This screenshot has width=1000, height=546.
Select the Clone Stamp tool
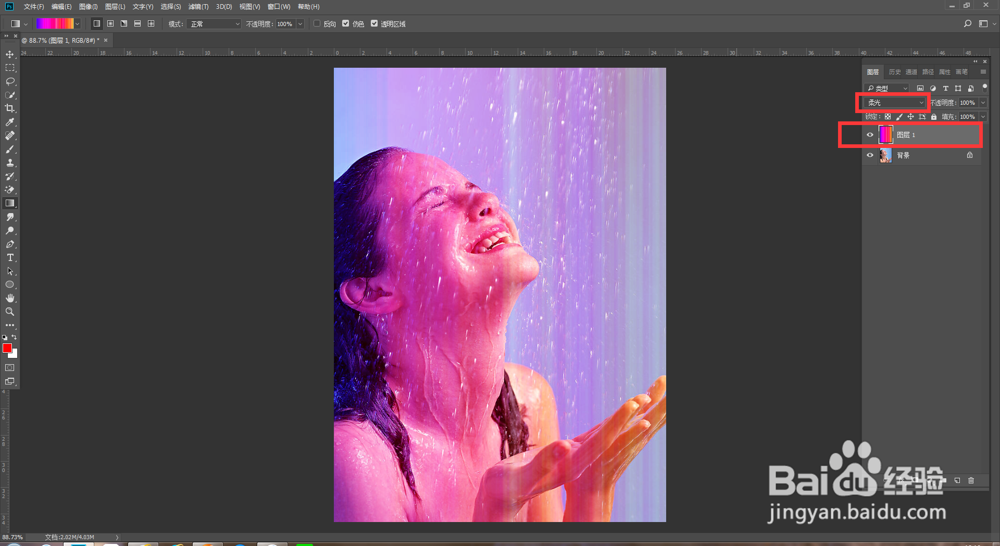[10, 163]
